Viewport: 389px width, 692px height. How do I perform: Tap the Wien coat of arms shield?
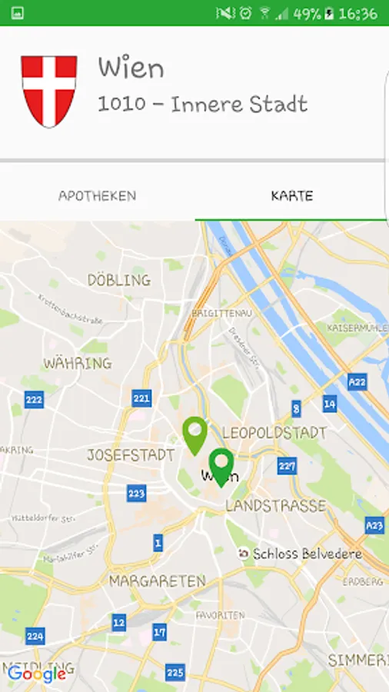pyautogui.click(x=49, y=91)
